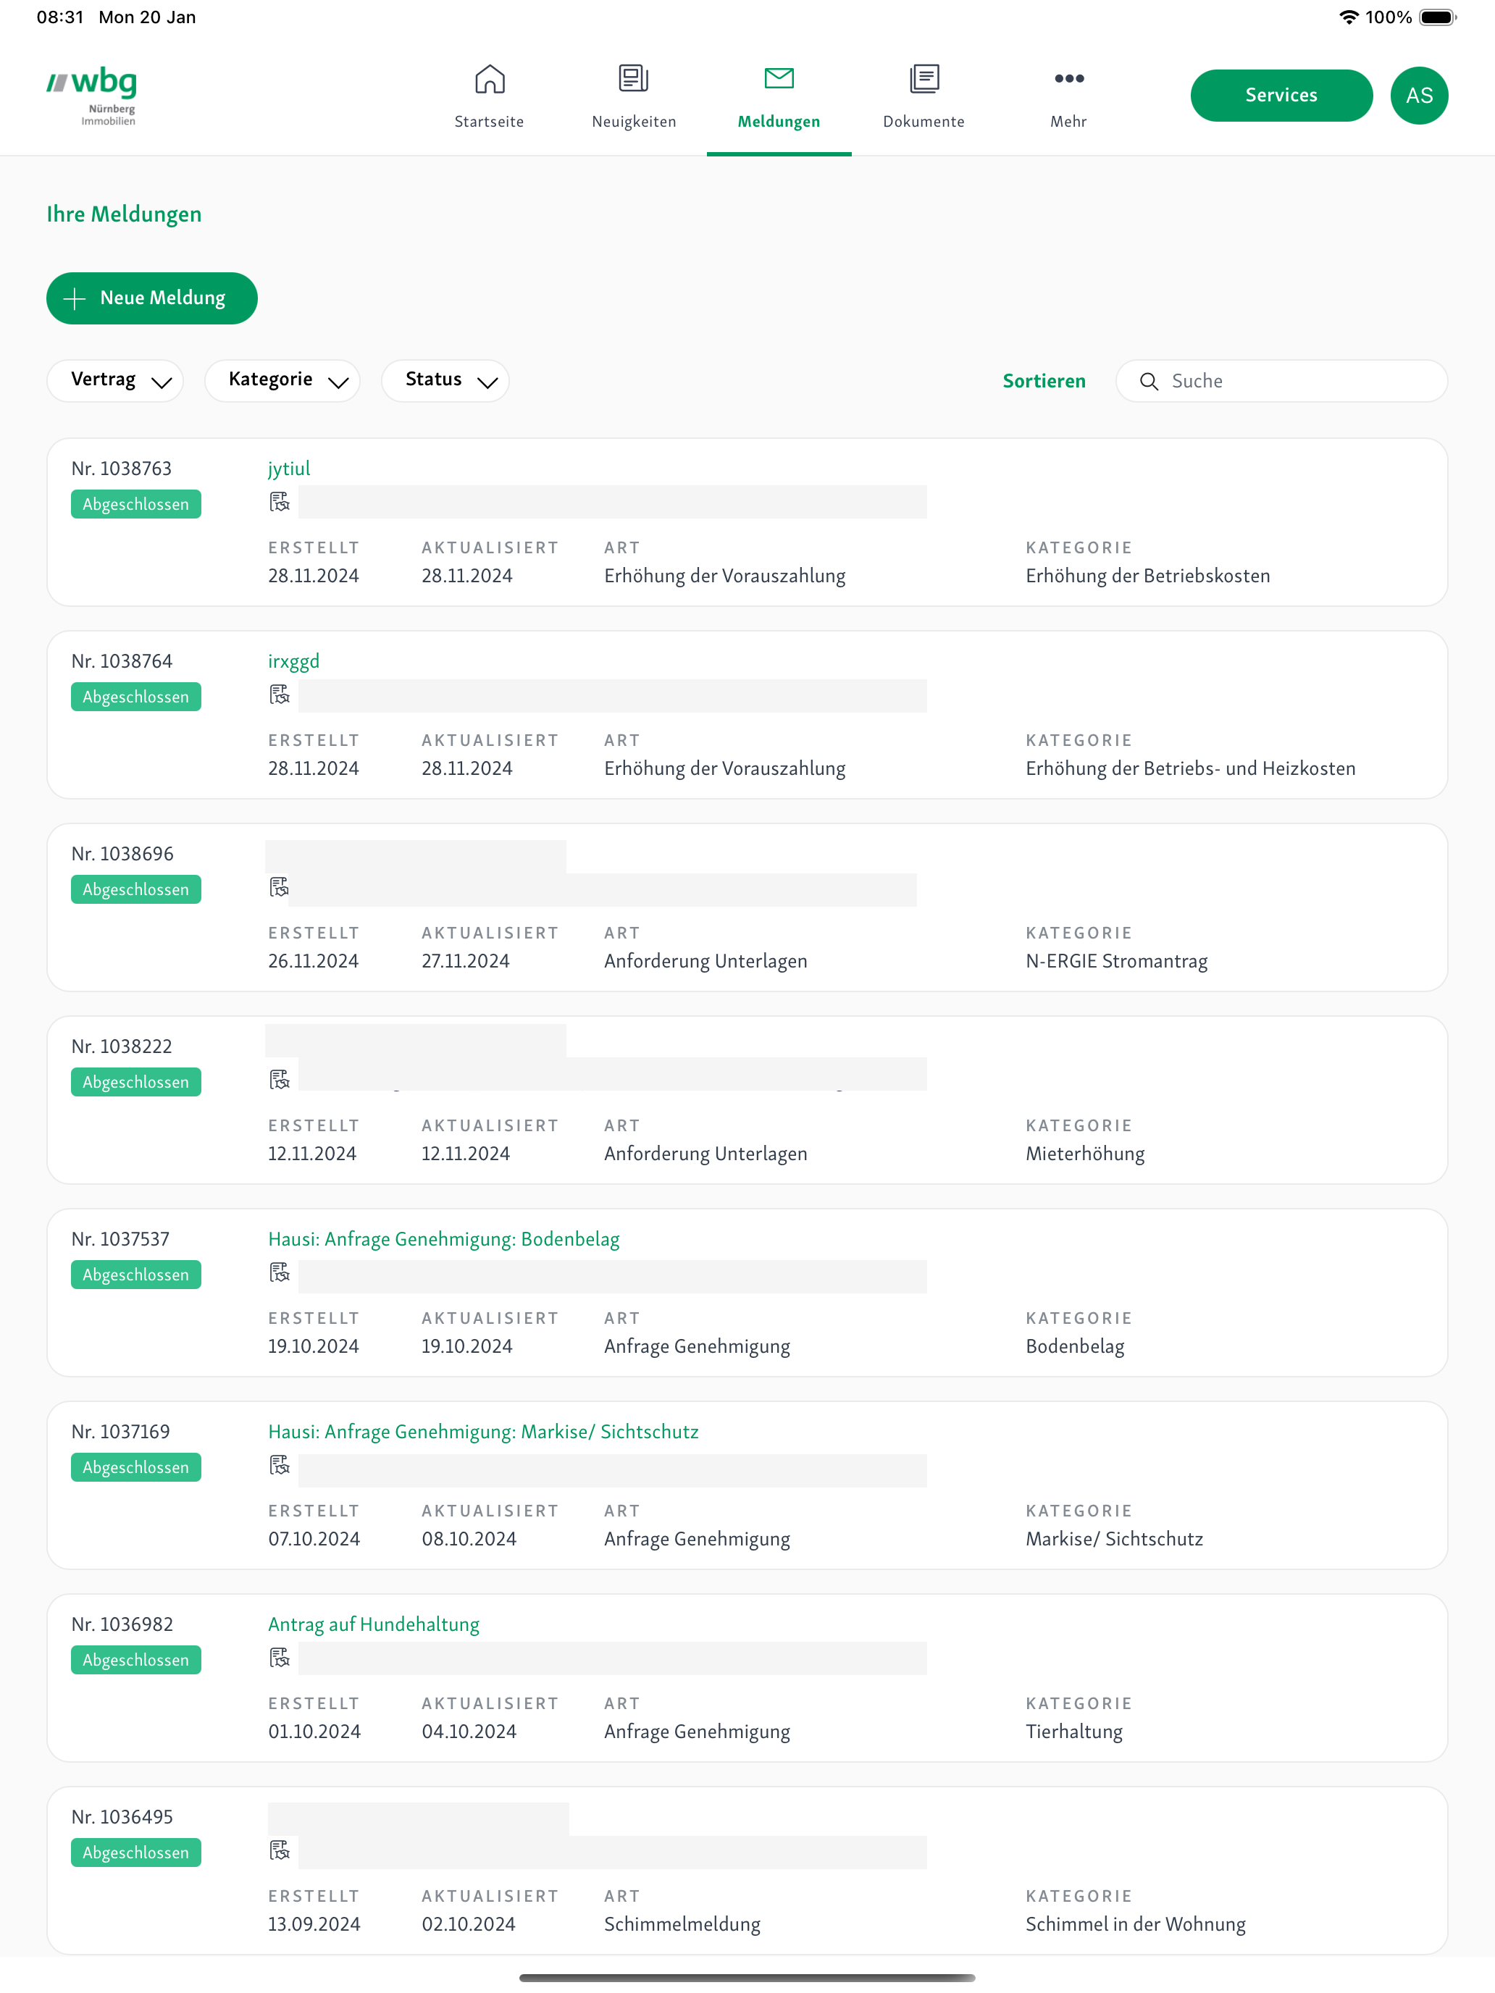Viewport: 1495px width, 1993px height.
Task: Tap the iPad home indicator bar
Action: tap(747, 1978)
